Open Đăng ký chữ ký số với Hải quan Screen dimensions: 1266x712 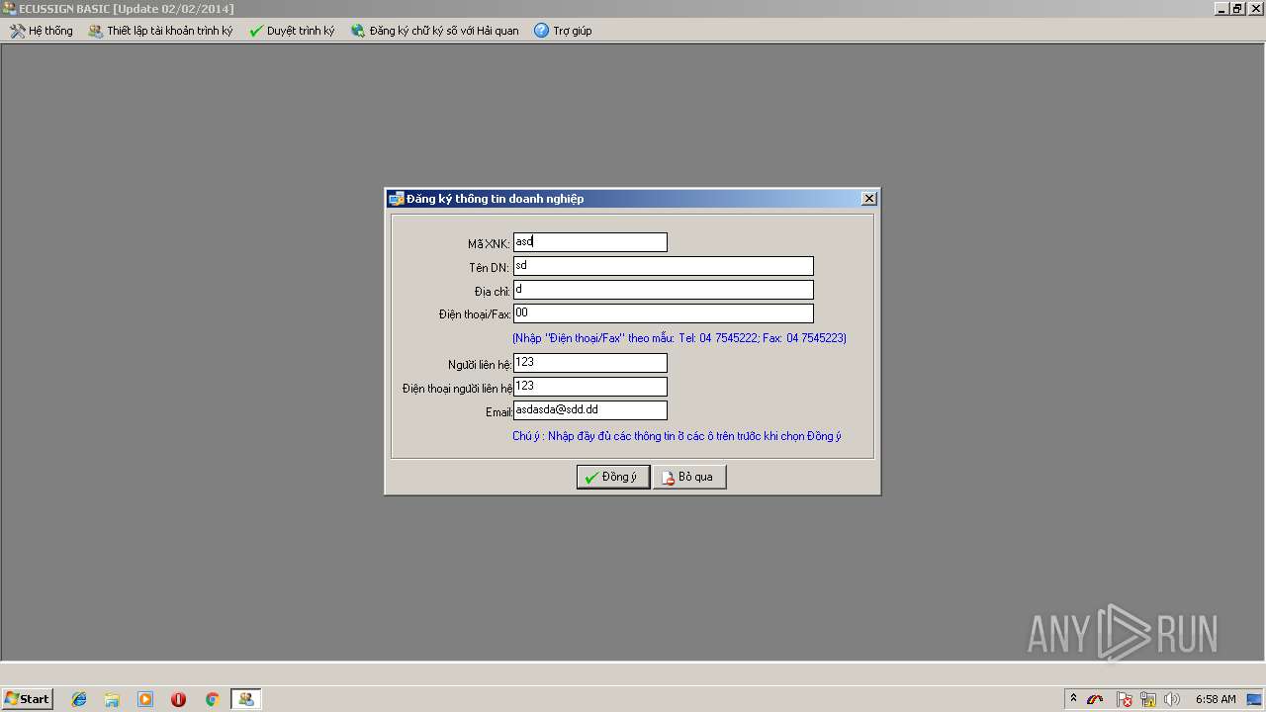coord(434,31)
